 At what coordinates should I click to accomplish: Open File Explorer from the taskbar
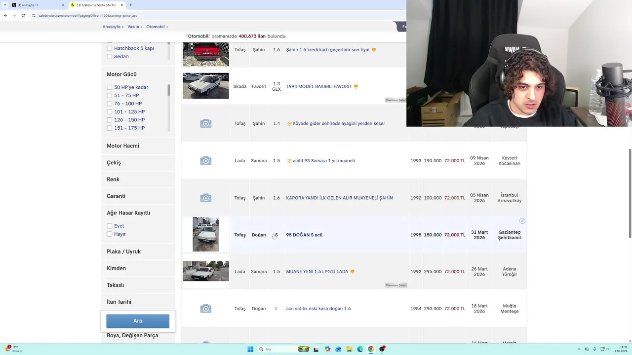pos(349,349)
